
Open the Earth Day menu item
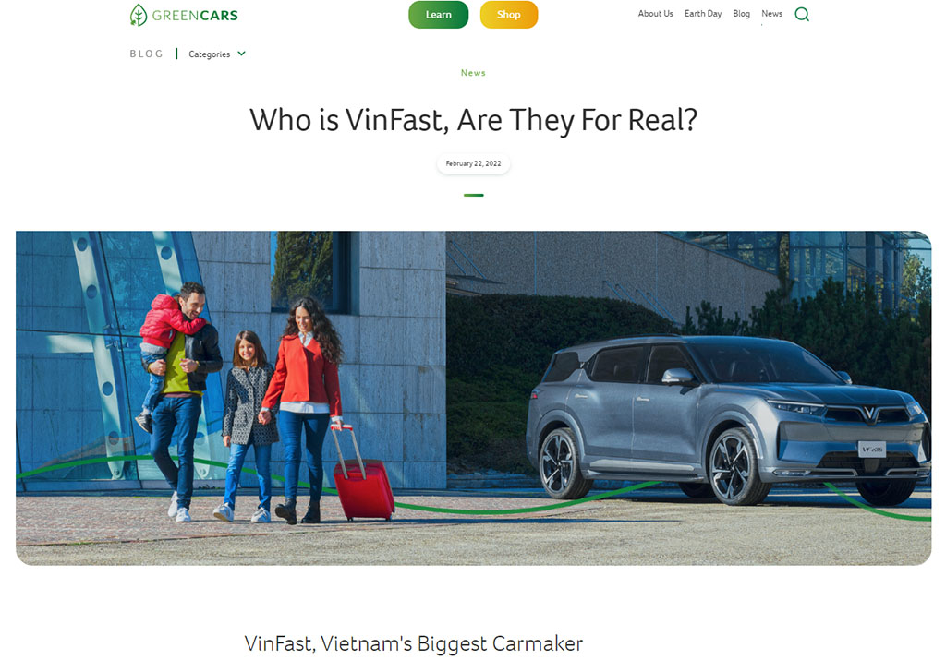click(703, 13)
